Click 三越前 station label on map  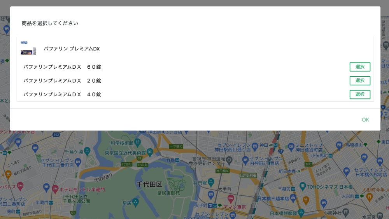click(284, 189)
